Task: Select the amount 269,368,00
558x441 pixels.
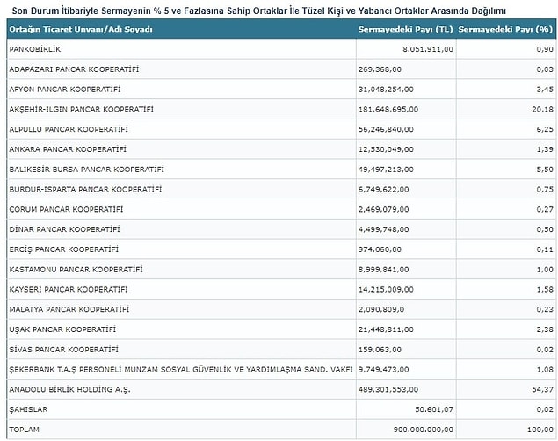Action: pyautogui.click(x=380, y=69)
